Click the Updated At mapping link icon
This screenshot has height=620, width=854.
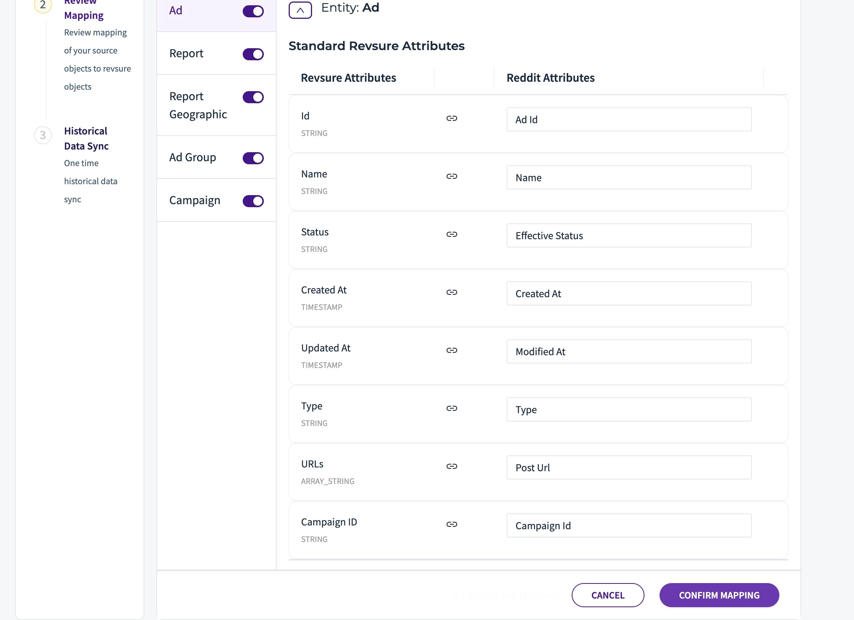tap(451, 350)
